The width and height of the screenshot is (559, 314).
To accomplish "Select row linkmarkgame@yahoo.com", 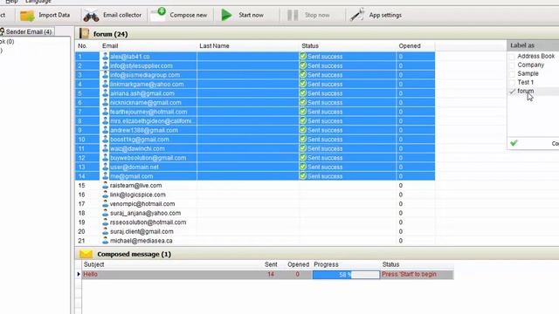I will [x=255, y=84].
